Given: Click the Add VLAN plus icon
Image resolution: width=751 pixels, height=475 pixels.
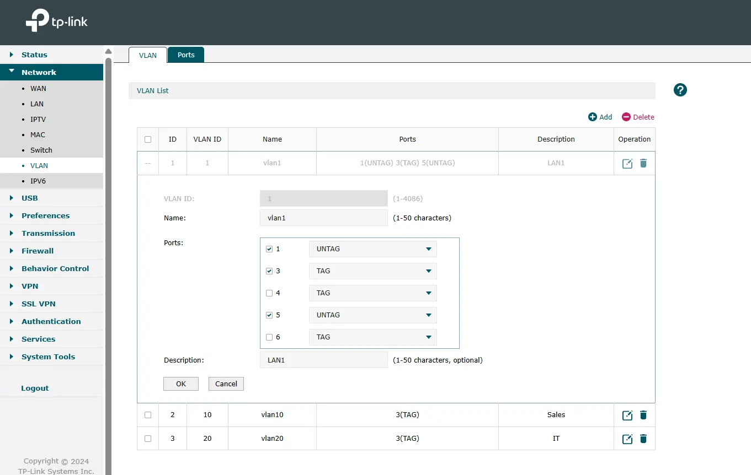Looking at the screenshot, I should (593, 117).
